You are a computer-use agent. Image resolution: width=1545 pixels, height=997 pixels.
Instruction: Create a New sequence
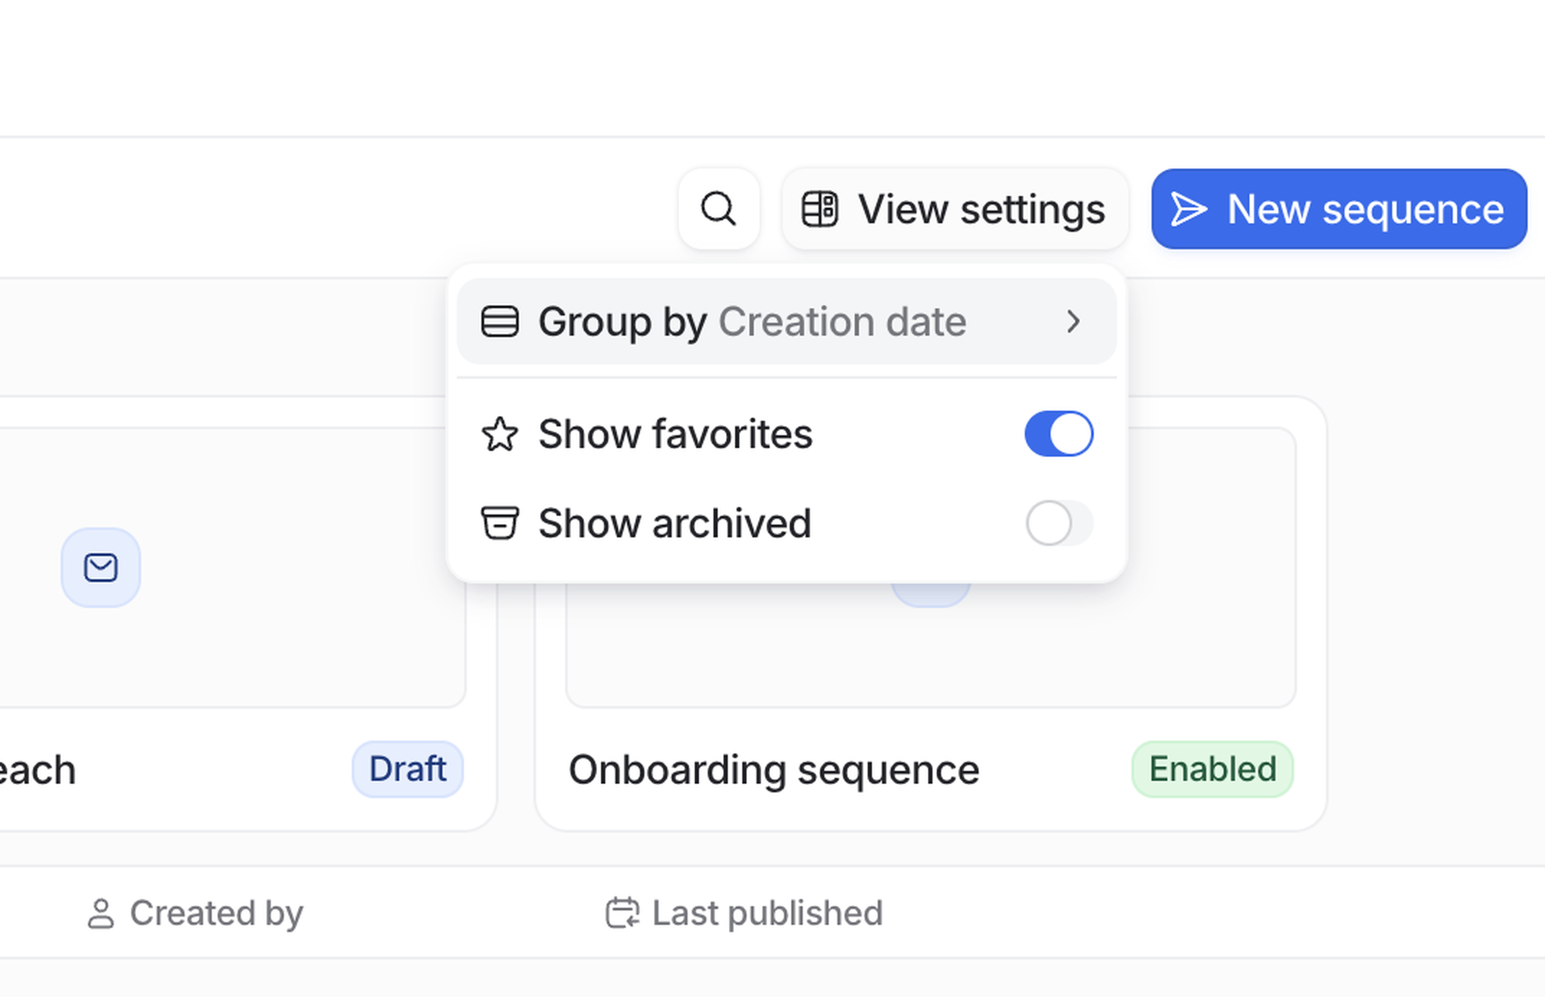click(x=1339, y=209)
